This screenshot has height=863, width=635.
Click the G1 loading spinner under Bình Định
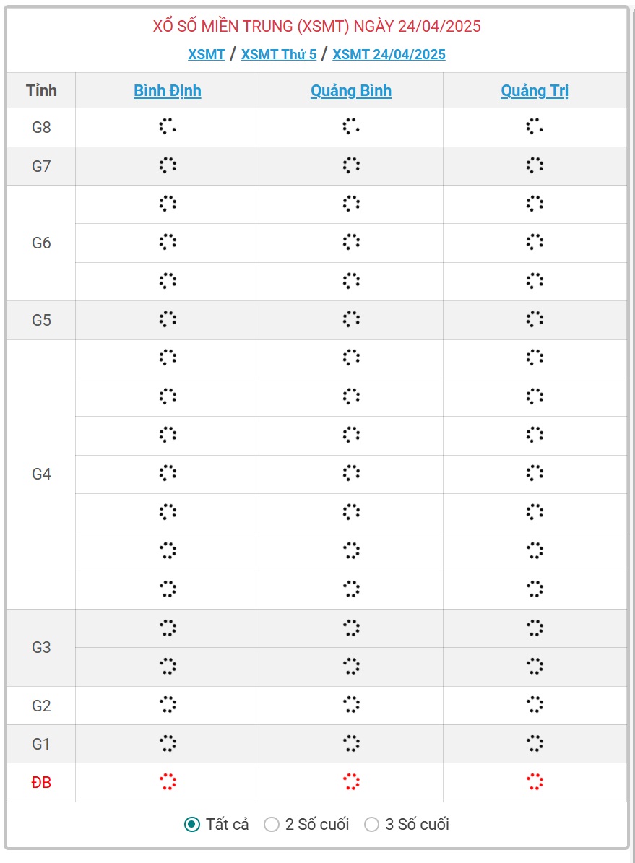(x=168, y=743)
